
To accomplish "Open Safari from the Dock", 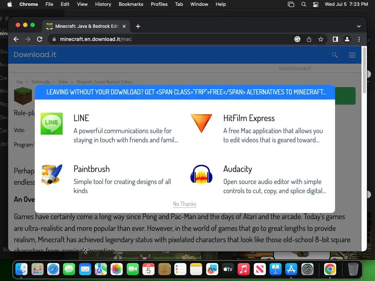I will (x=53, y=269).
